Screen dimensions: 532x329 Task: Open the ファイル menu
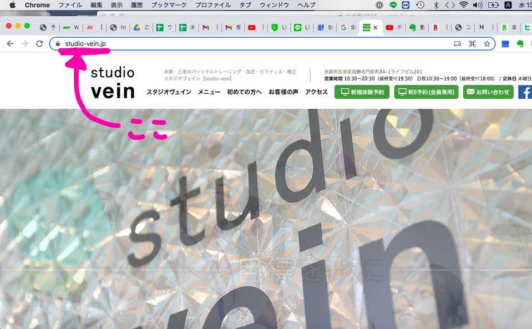click(x=70, y=5)
